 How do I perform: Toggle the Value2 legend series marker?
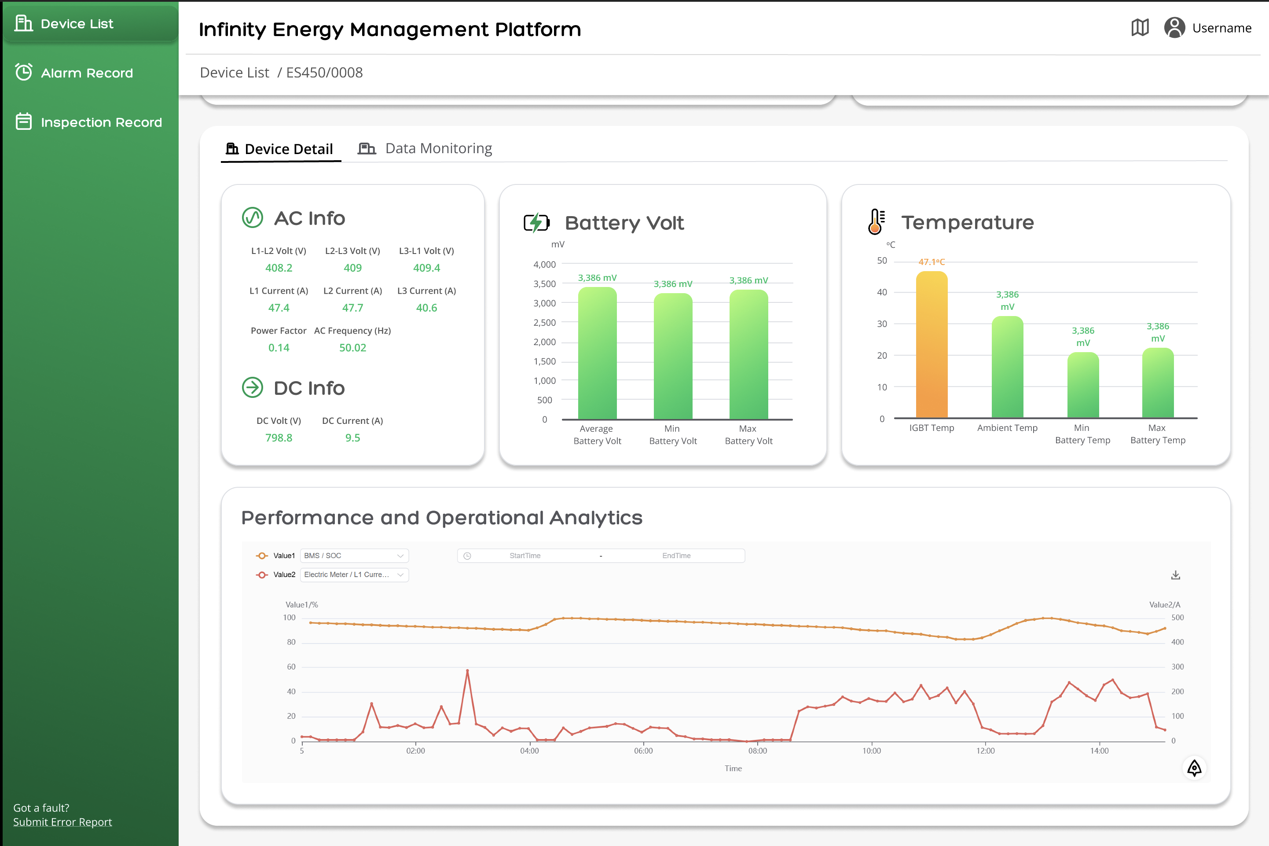tap(262, 574)
